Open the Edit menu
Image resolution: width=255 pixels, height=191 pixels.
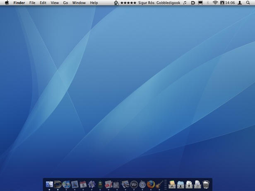tap(43, 3)
